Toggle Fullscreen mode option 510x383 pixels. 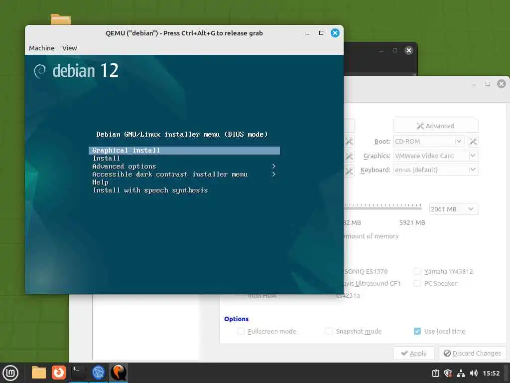point(241,331)
